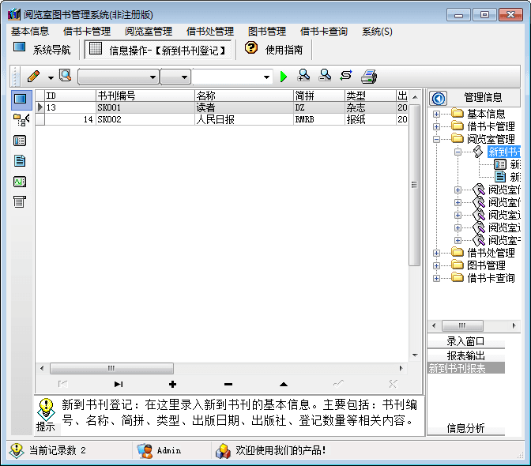Switch to 信息操作-【新到书刊登记】 tab
Viewport: 531px width, 466px height.
158,50
